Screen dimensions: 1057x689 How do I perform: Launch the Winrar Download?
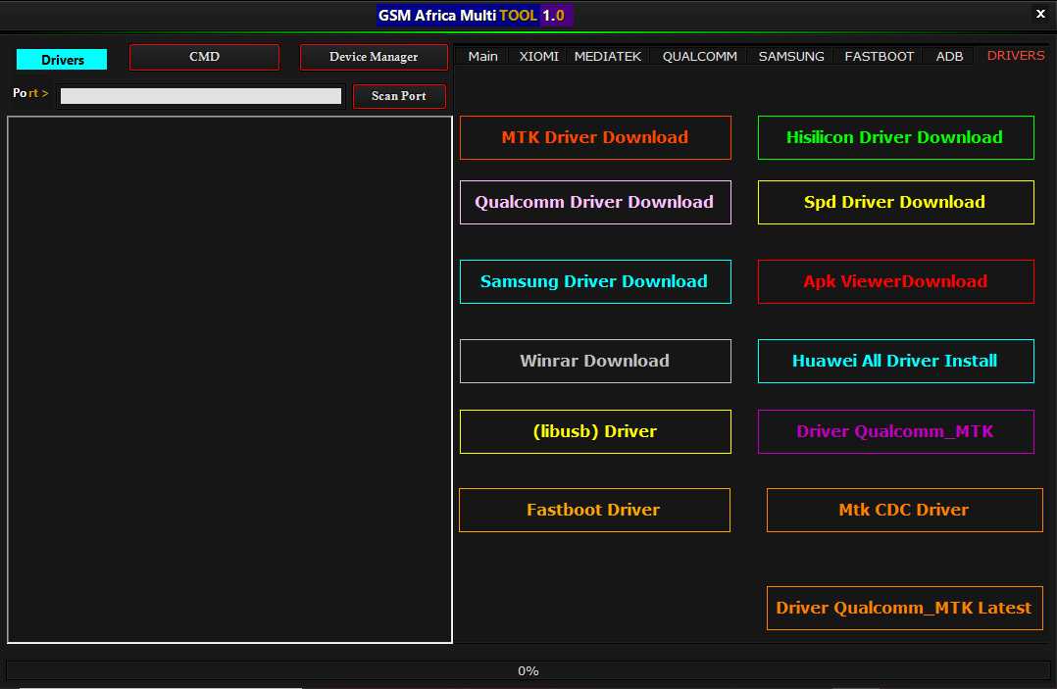pyautogui.click(x=595, y=361)
